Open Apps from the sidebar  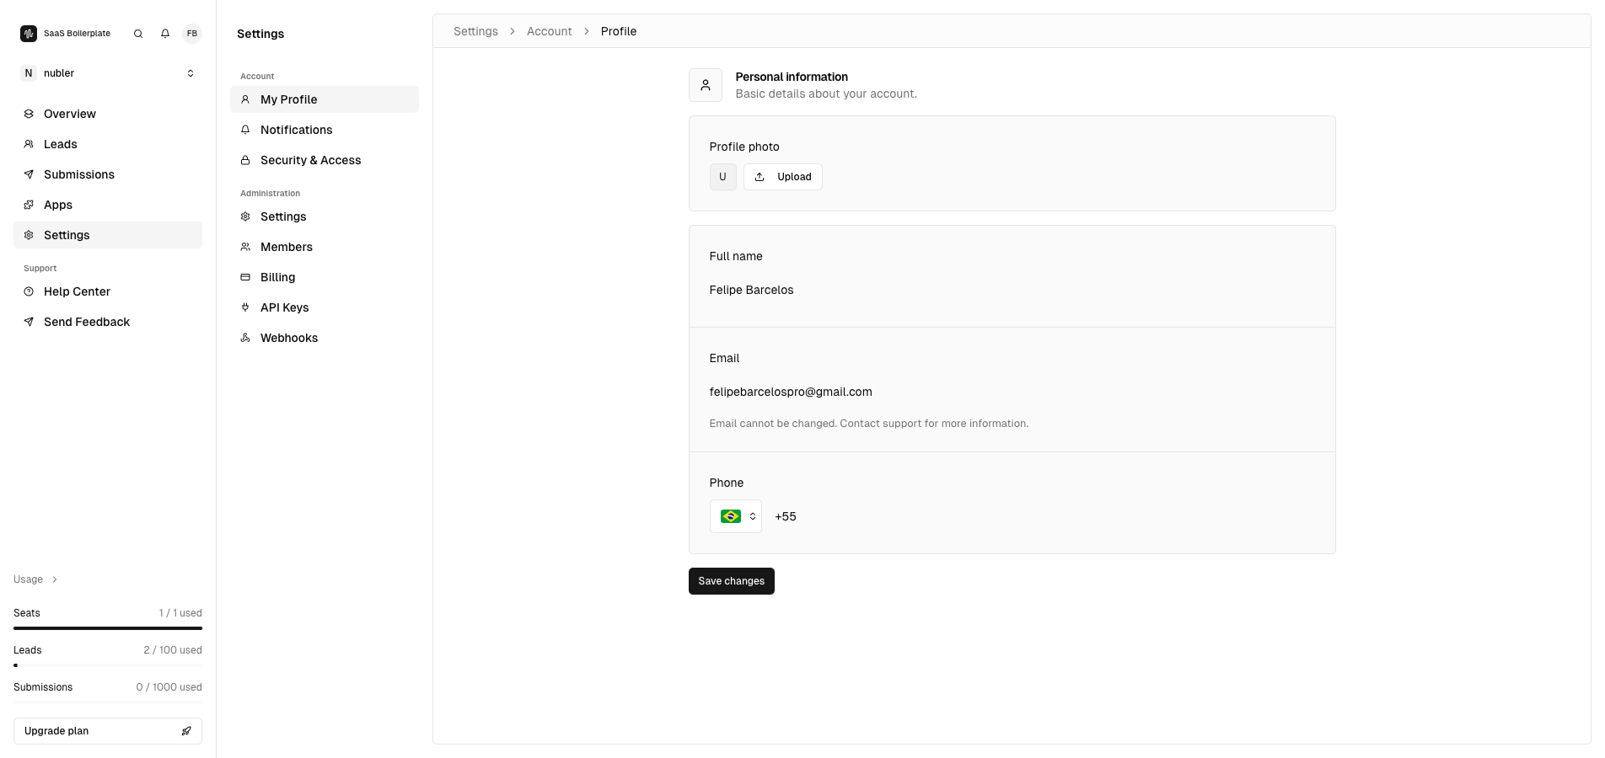coord(57,205)
